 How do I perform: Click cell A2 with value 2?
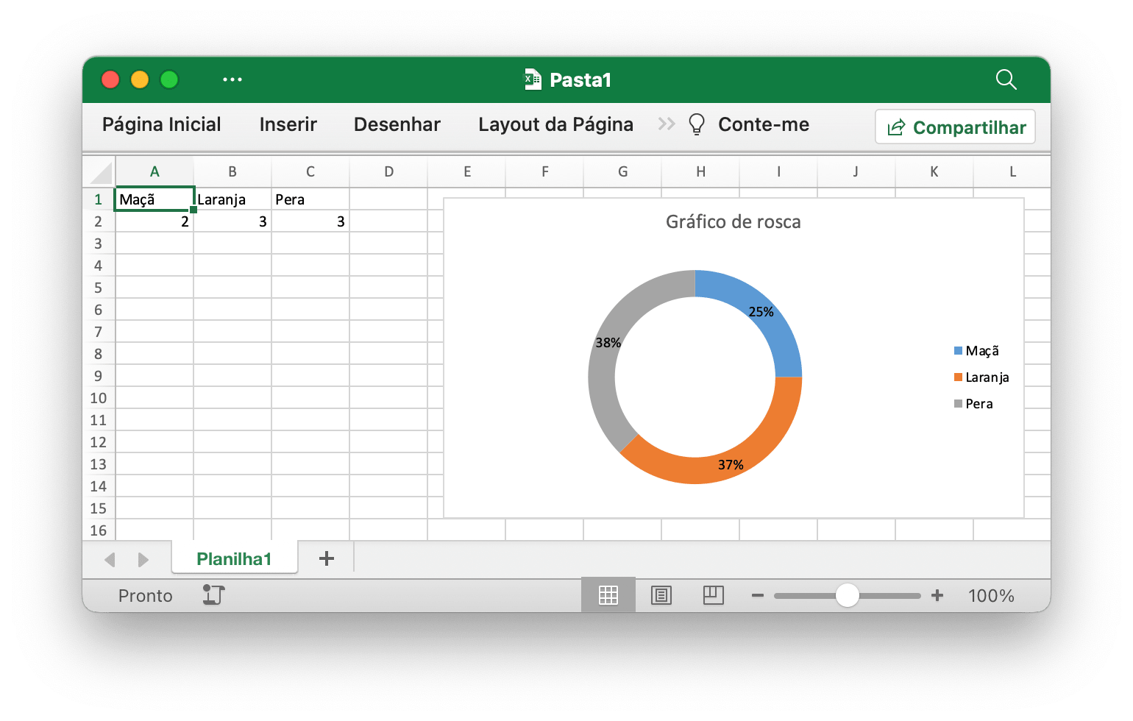[x=154, y=221]
